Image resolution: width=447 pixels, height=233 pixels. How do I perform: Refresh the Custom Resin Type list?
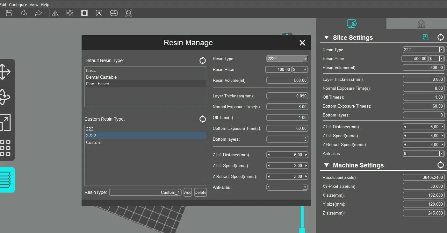point(203,119)
